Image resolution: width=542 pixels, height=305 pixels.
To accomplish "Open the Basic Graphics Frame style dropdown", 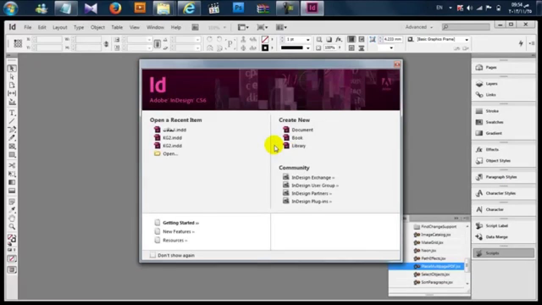I will (x=466, y=39).
